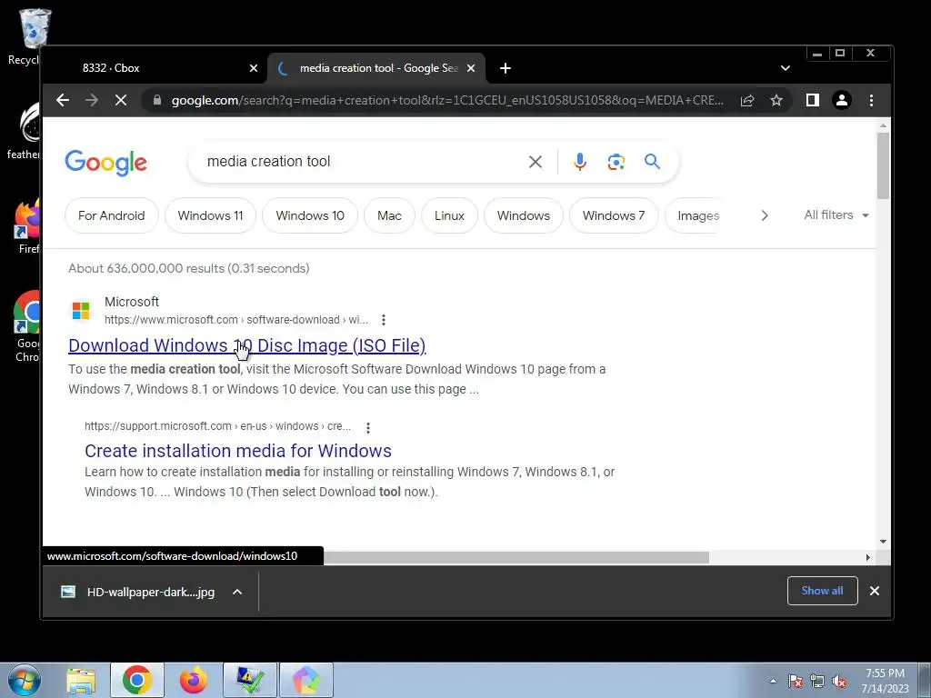Focus the Chrome address bar URL

click(447, 100)
